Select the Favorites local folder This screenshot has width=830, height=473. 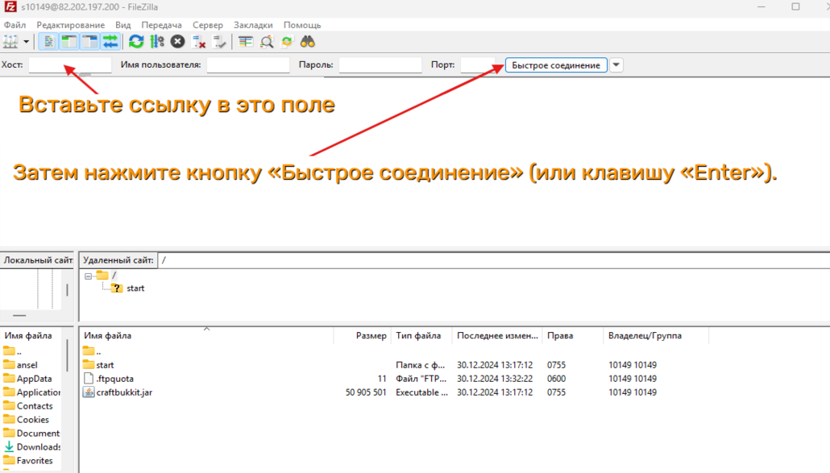point(28,461)
